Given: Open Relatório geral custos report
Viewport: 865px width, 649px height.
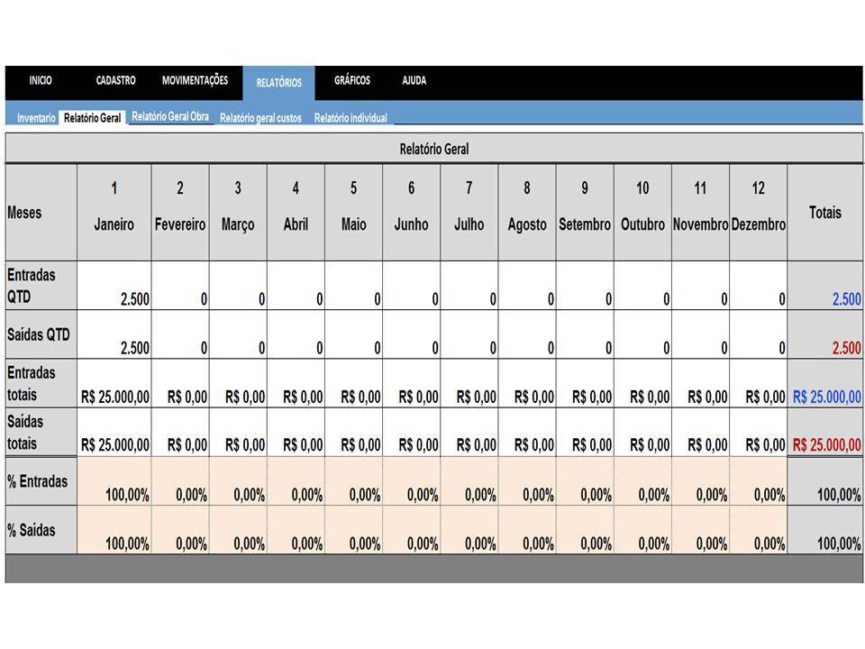Looking at the screenshot, I should pyautogui.click(x=260, y=118).
